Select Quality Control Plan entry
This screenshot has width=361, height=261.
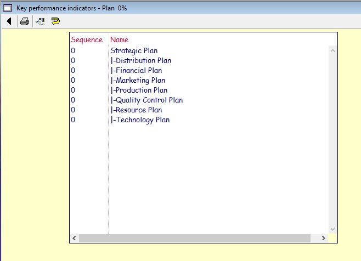coord(147,100)
